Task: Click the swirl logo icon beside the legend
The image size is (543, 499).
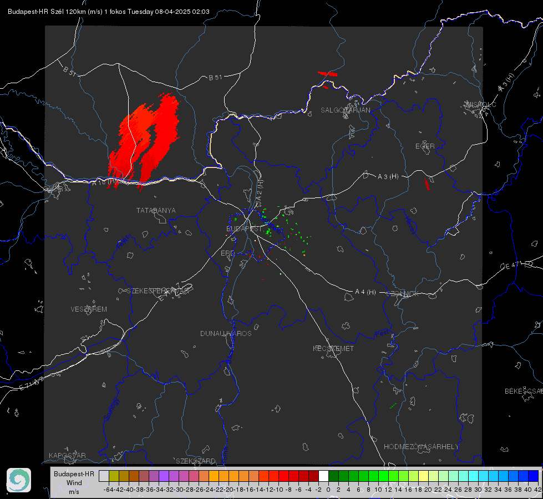Action: point(19,480)
